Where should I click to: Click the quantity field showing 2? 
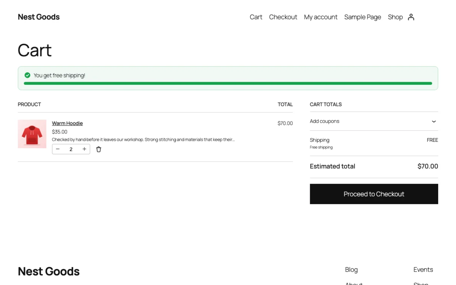(x=71, y=149)
